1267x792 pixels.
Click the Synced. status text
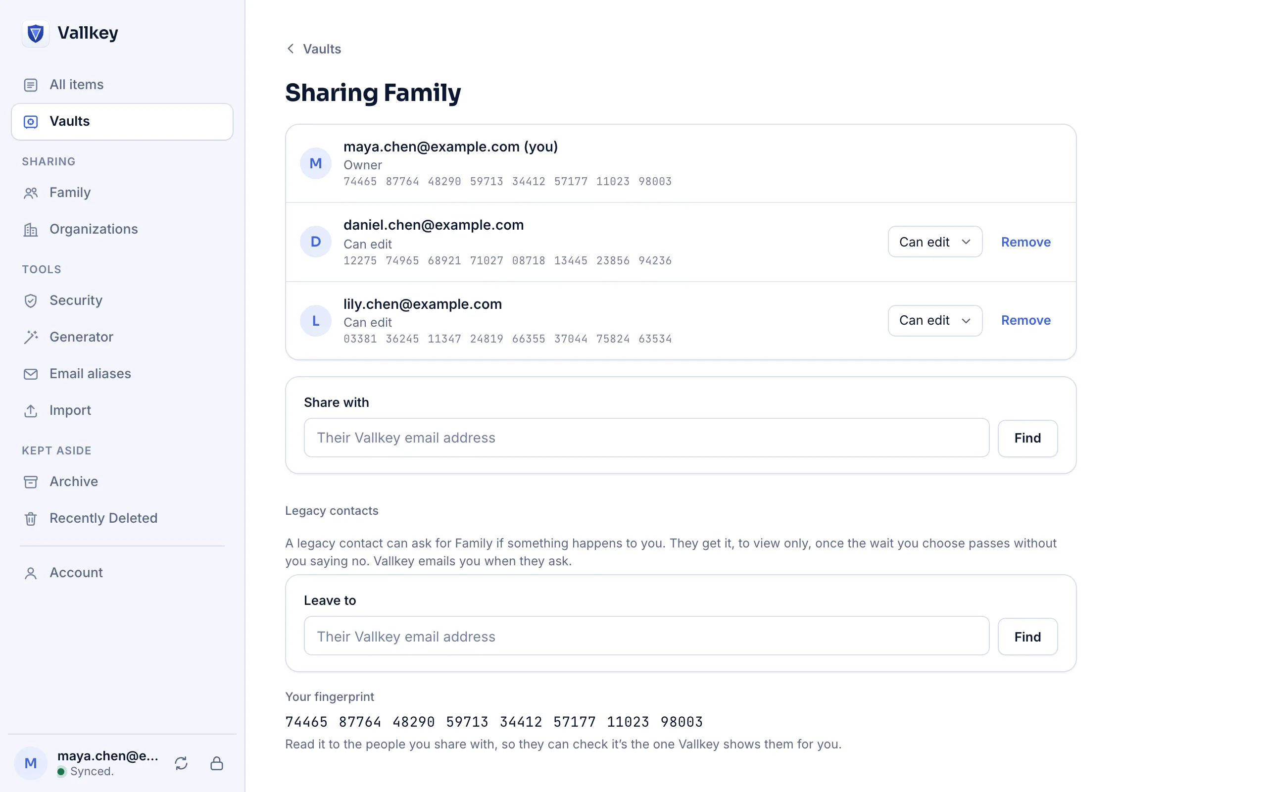point(92,771)
